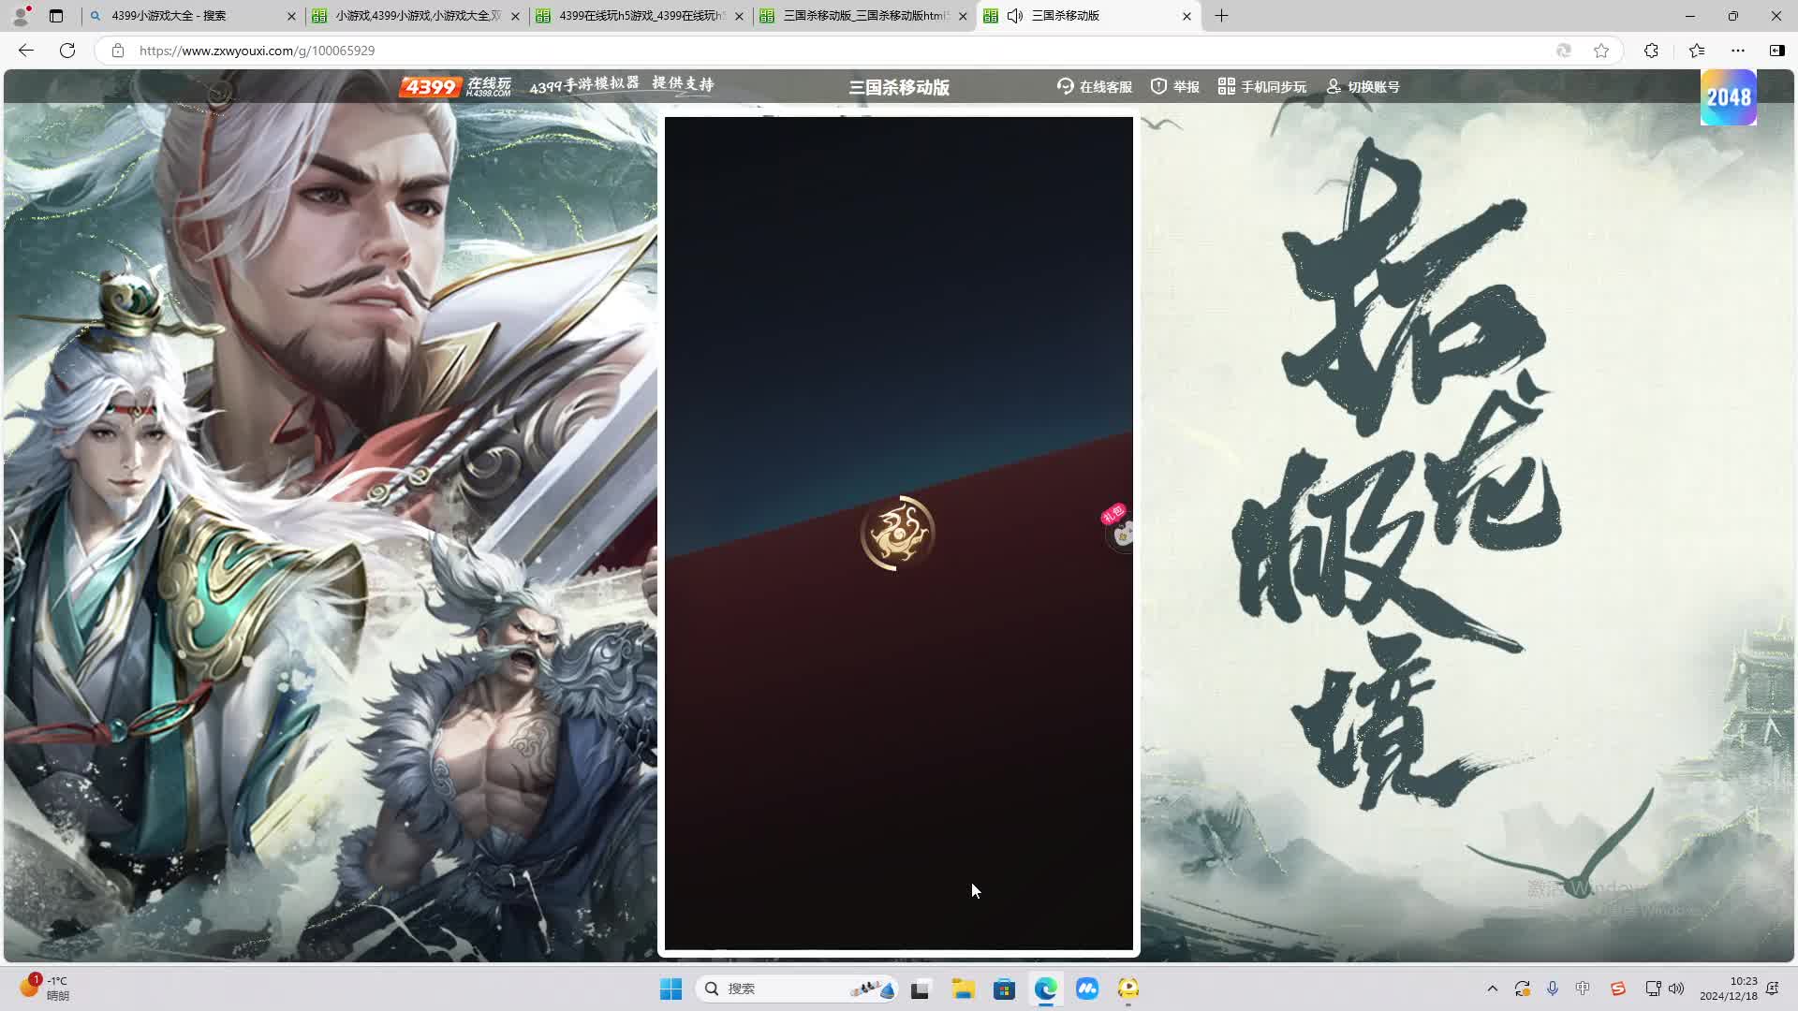
Task: Click the 举报 report shield icon
Action: click(x=1159, y=86)
